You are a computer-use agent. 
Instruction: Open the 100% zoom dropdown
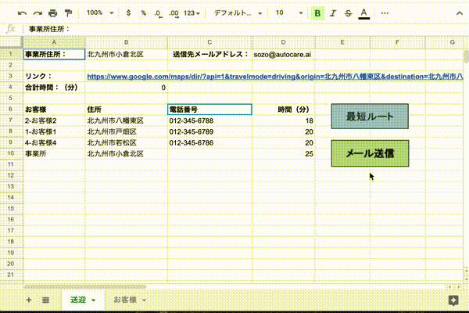coord(98,13)
